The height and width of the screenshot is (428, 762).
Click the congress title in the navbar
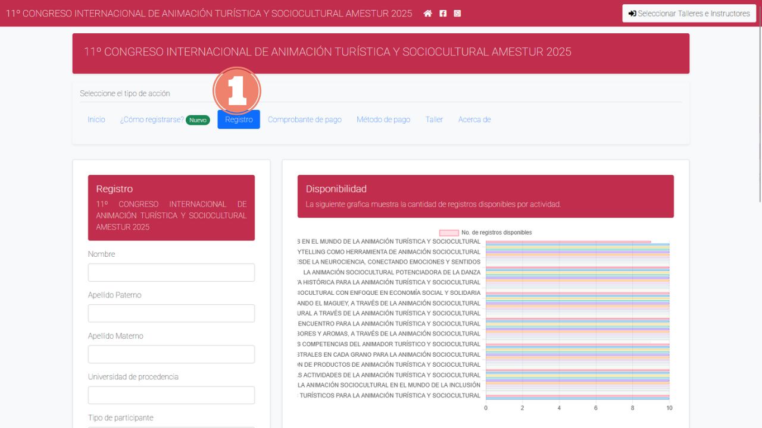[209, 13]
